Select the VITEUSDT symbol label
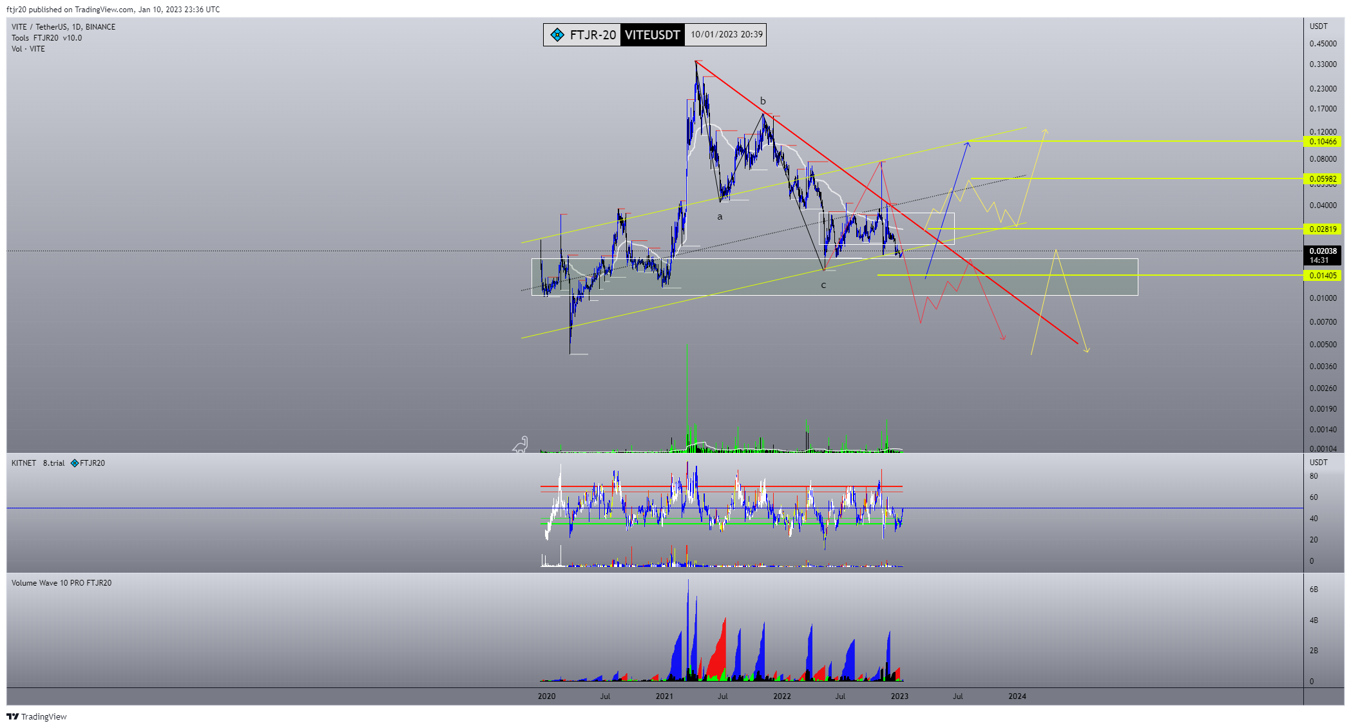The width and height of the screenshot is (1351, 728). (652, 35)
